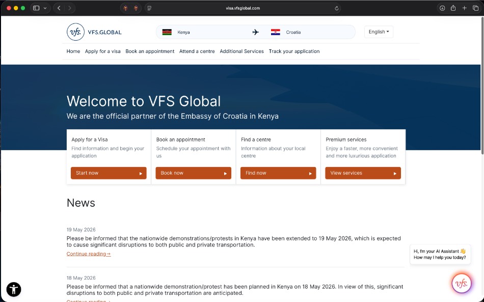Open Apply for a visa menu
The height and width of the screenshot is (302, 484).
coord(103,51)
